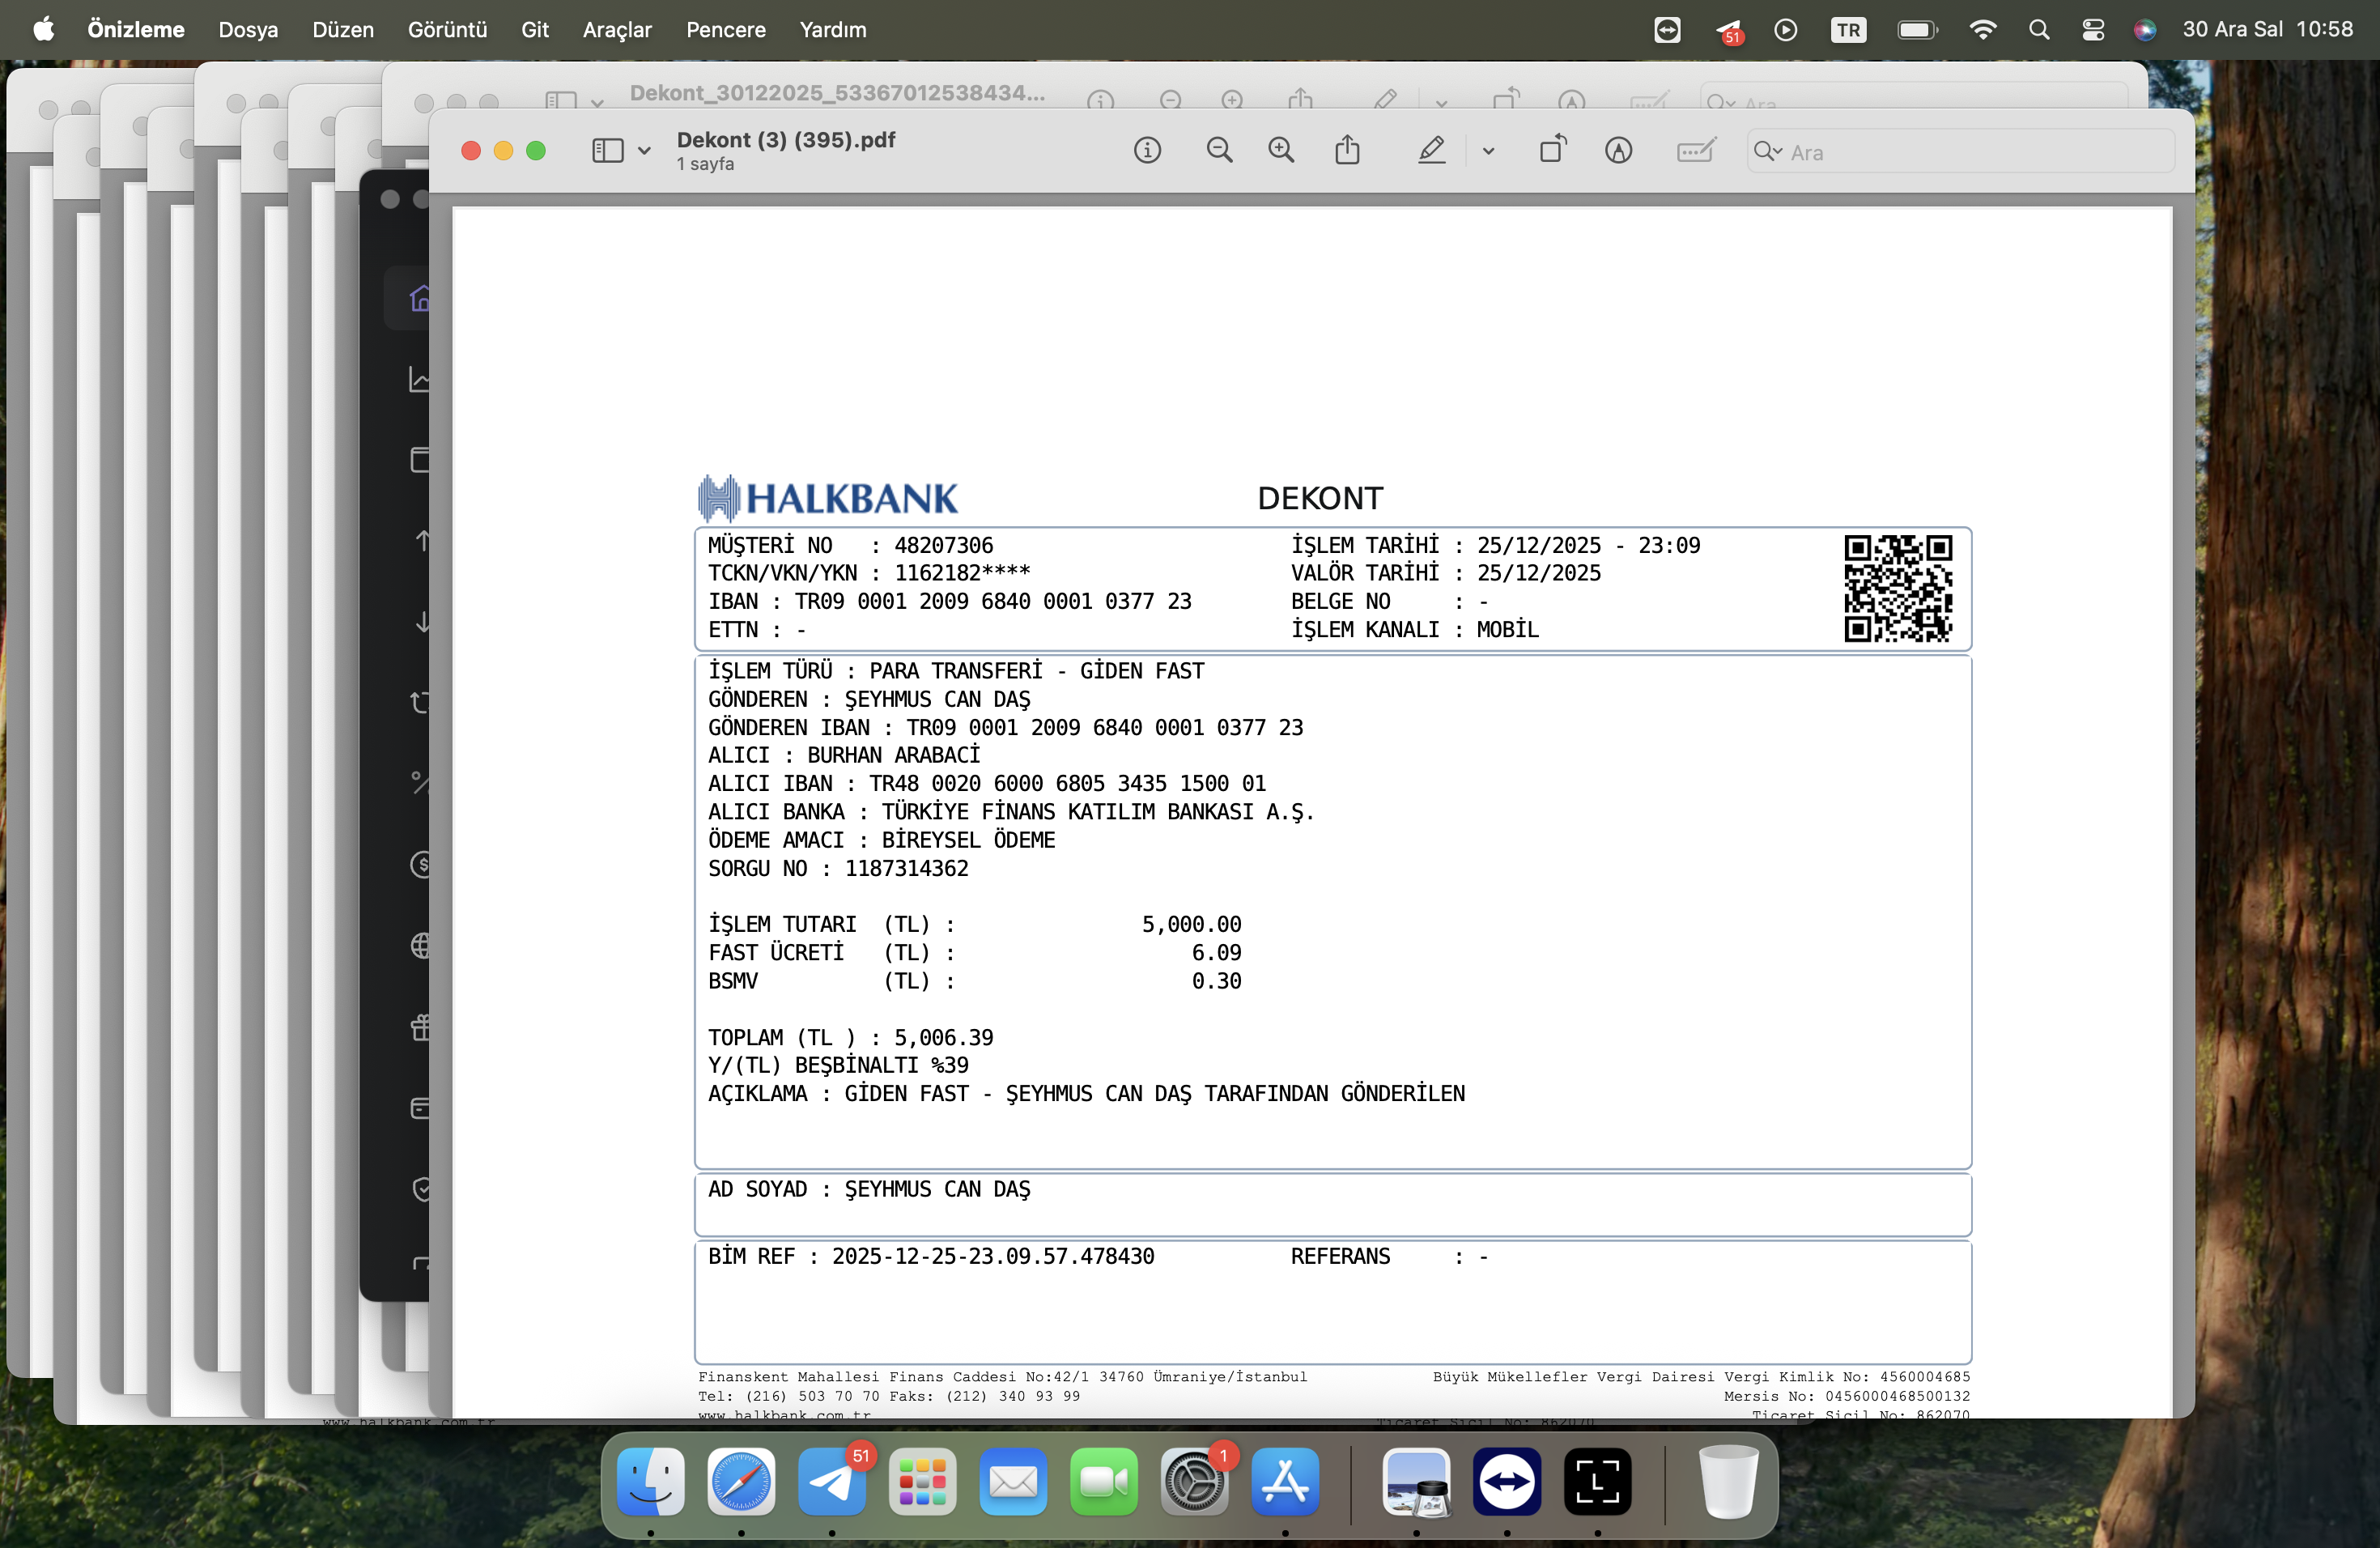Click the date and time 30 Ara Sal 10:58
The height and width of the screenshot is (1548, 2380).
(2267, 29)
